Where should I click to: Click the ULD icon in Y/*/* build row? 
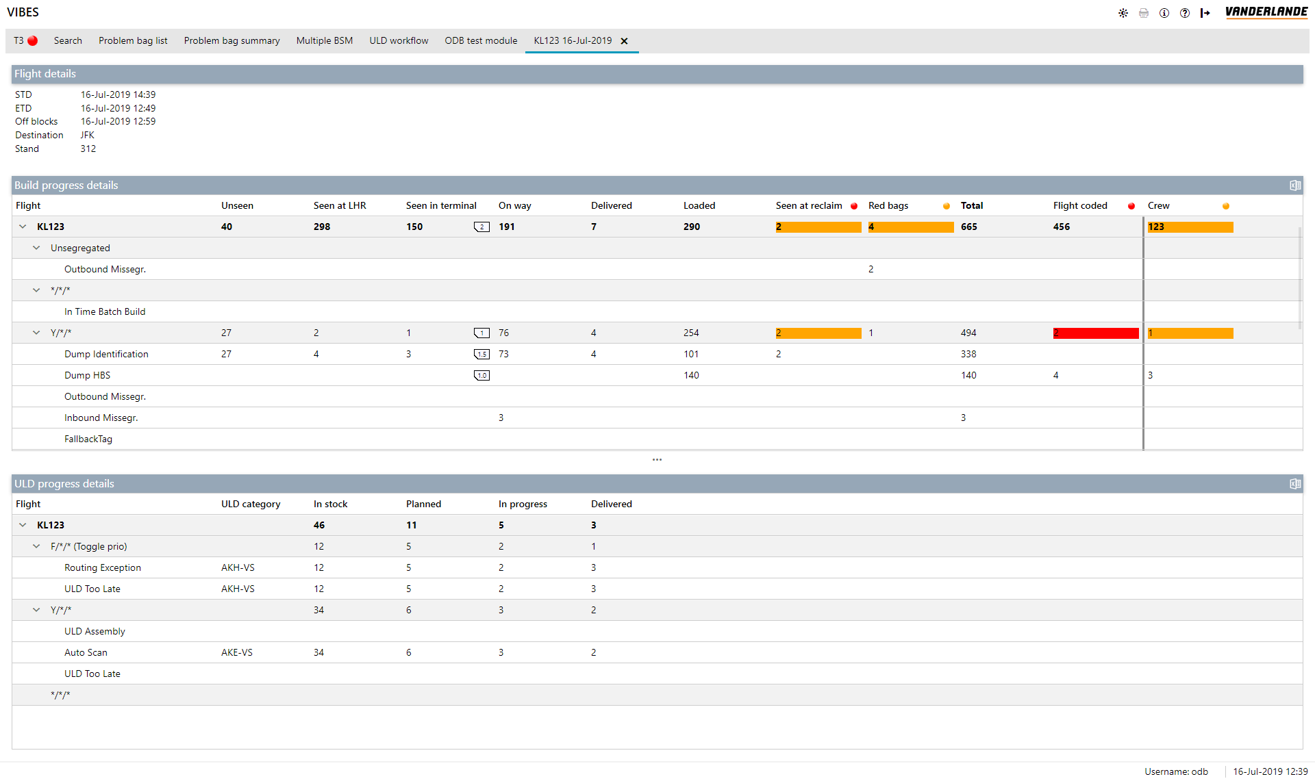pos(481,333)
